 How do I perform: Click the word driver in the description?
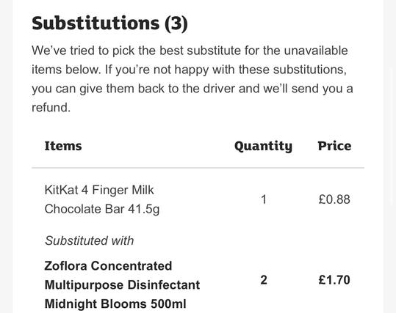[219, 89]
